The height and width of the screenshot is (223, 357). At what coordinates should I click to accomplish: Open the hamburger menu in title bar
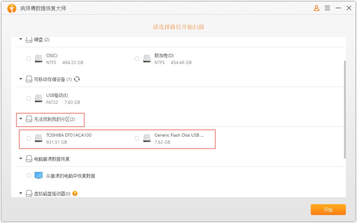[327, 8]
